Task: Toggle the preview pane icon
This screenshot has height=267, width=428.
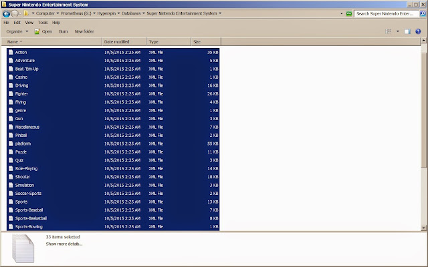Action: tap(407, 31)
